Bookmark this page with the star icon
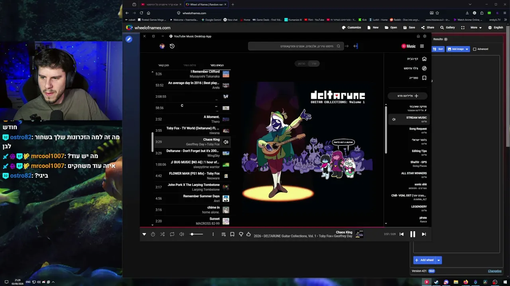510x286 pixels. (x=437, y=13)
